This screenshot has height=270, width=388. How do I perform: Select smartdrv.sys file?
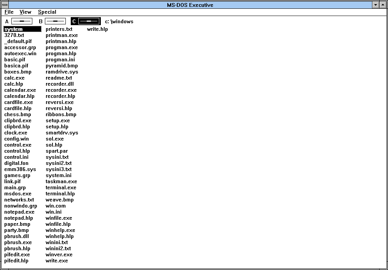62,133
